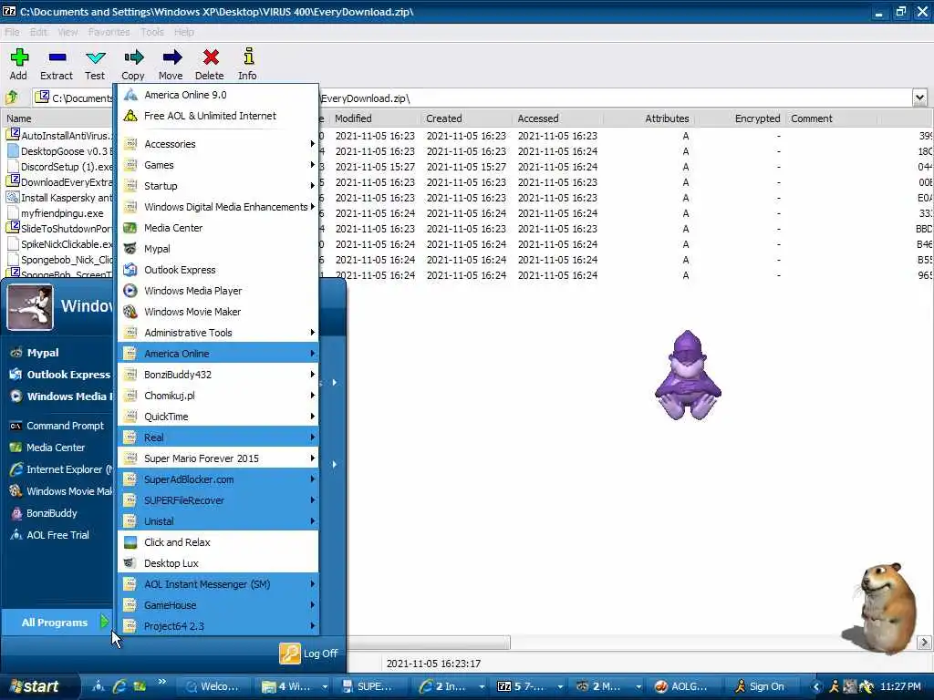Open the GameHouse program folder

[x=219, y=605]
